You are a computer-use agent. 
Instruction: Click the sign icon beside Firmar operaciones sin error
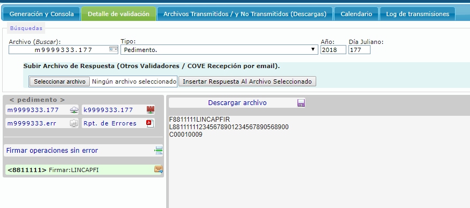(x=159, y=150)
